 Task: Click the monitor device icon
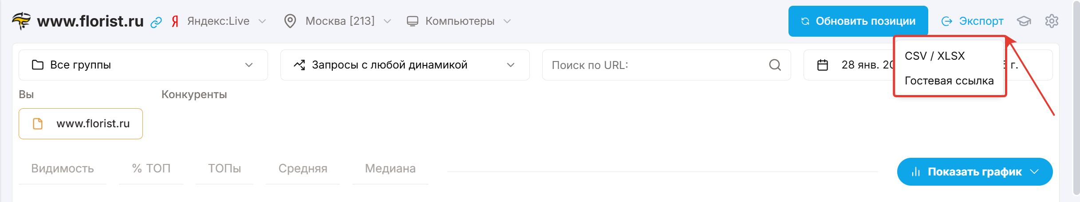[413, 21]
